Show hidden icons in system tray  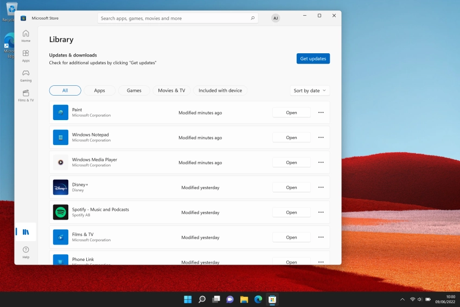402,299
